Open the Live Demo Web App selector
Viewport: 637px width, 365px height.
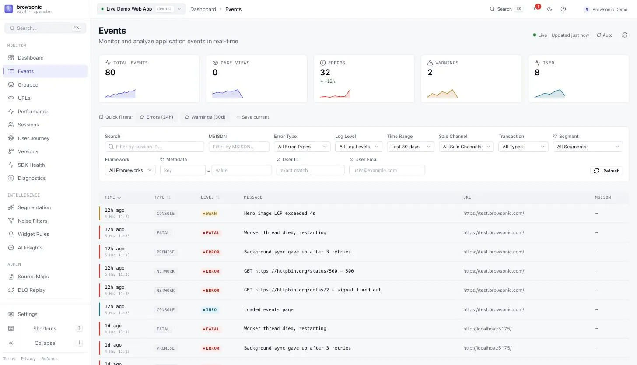point(141,9)
